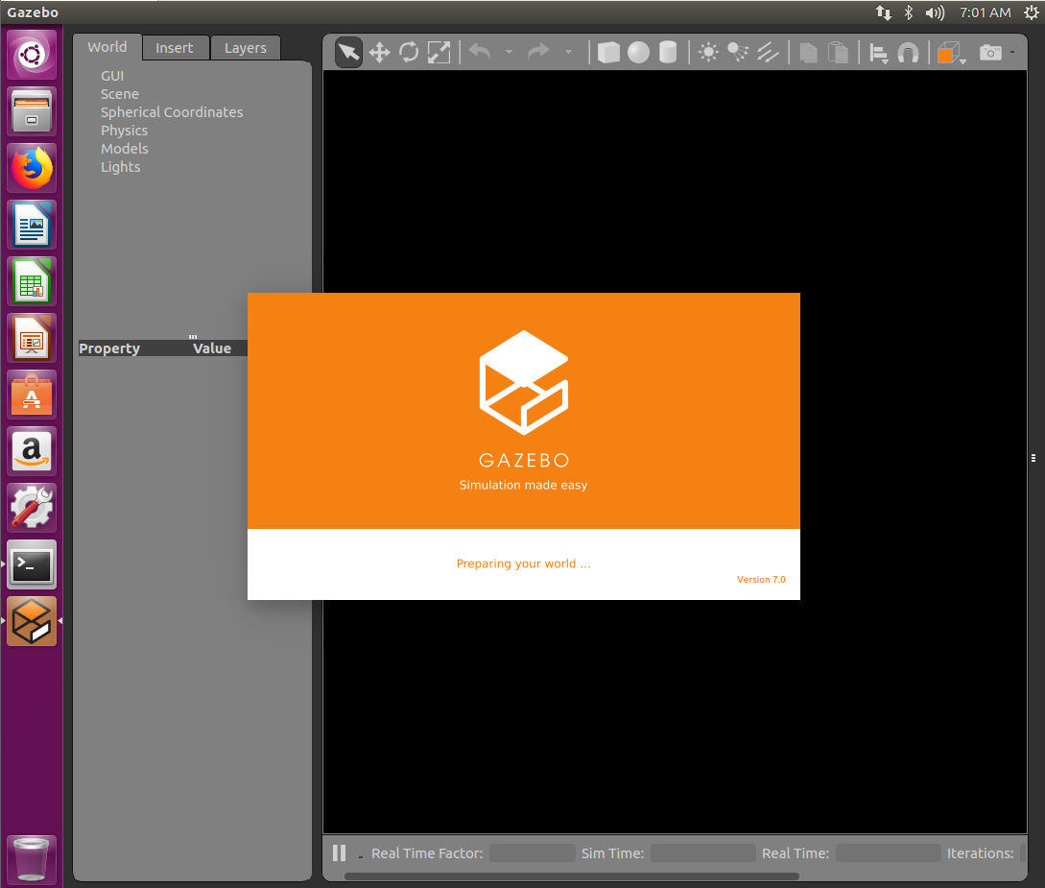Switch to the Layers tab
The height and width of the screenshot is (888, 1045).
click(x=246, y=48)
